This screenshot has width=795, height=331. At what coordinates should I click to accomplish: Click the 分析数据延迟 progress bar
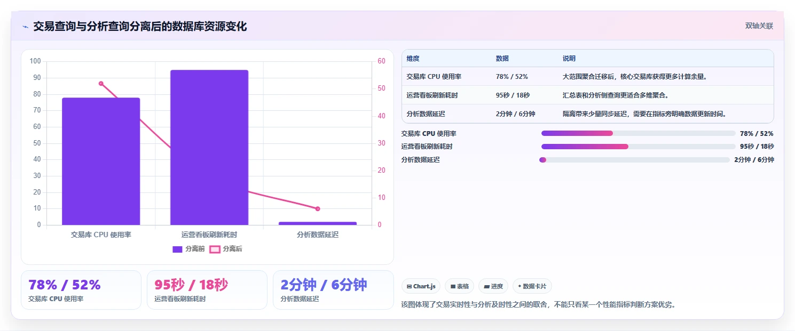(x=635, y=160)
